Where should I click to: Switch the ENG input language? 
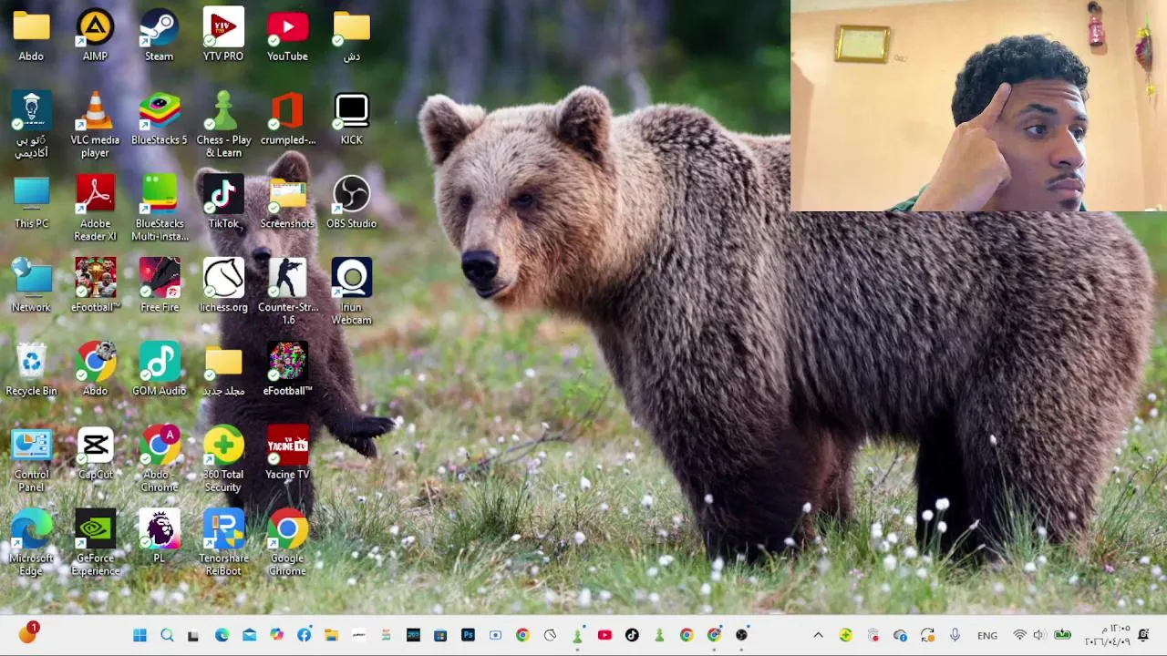coord(986,635)
